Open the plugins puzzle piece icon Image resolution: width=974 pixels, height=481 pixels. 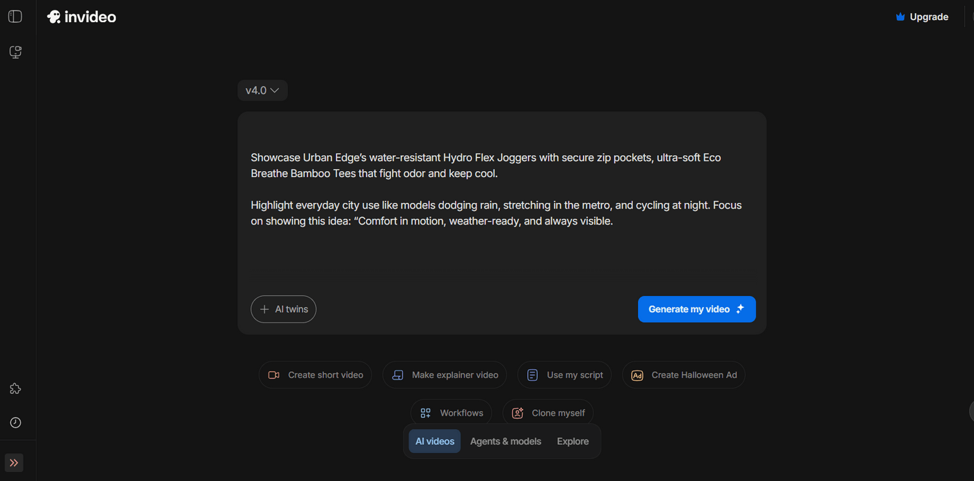pos(15,389)
